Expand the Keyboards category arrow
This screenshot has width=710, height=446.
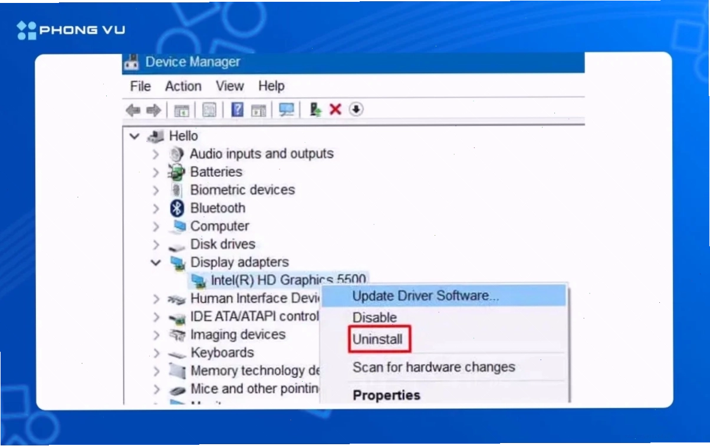click(156, 354)
